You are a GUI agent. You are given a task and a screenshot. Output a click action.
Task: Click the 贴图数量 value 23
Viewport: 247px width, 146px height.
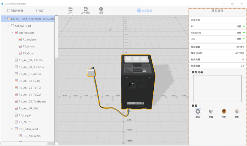coord(243,66)
